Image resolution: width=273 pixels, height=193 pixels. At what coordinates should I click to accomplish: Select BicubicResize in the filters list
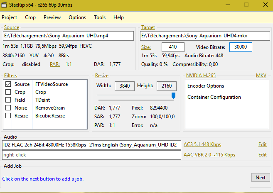(50, 116)
